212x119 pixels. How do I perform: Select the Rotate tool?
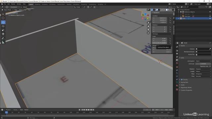coord(3,26)
